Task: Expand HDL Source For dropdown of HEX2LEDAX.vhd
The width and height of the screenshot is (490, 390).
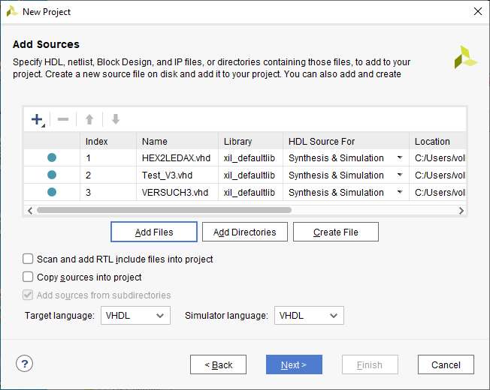Action: 399,158
